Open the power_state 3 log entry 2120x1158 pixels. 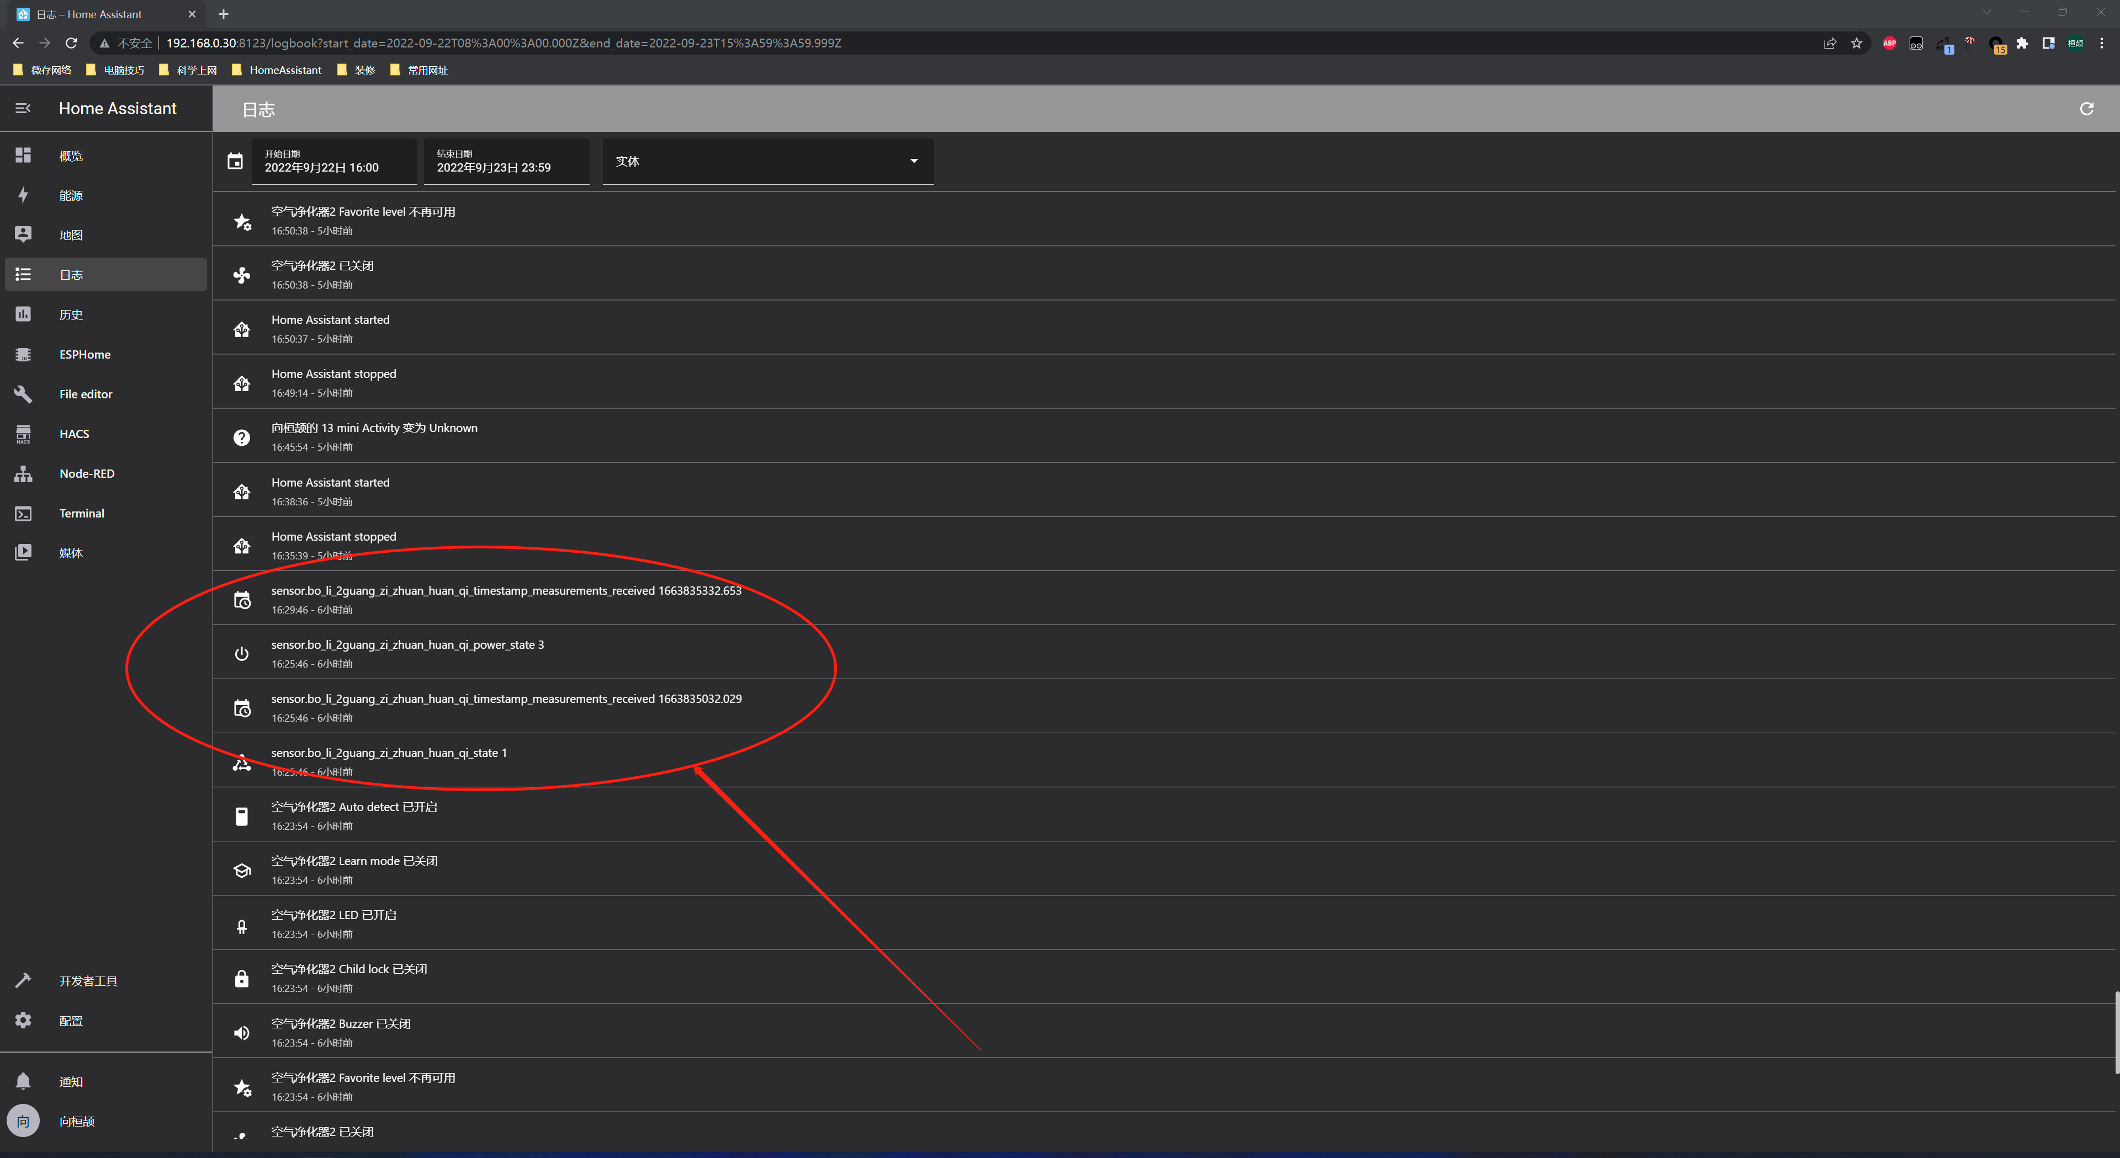[x=1164, y=653]
